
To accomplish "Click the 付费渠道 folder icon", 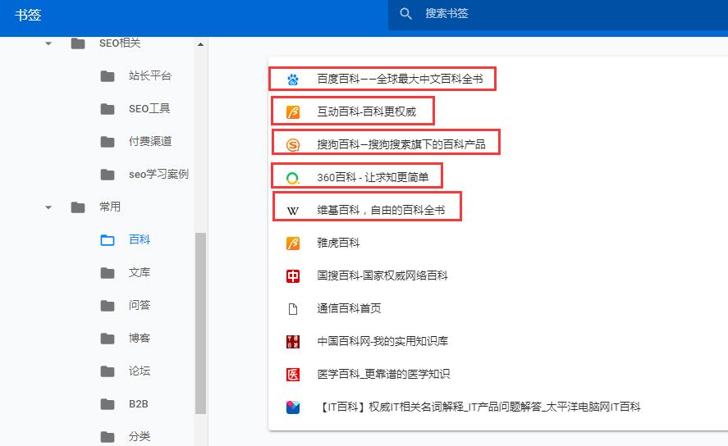I will click(x=108, y=142).
